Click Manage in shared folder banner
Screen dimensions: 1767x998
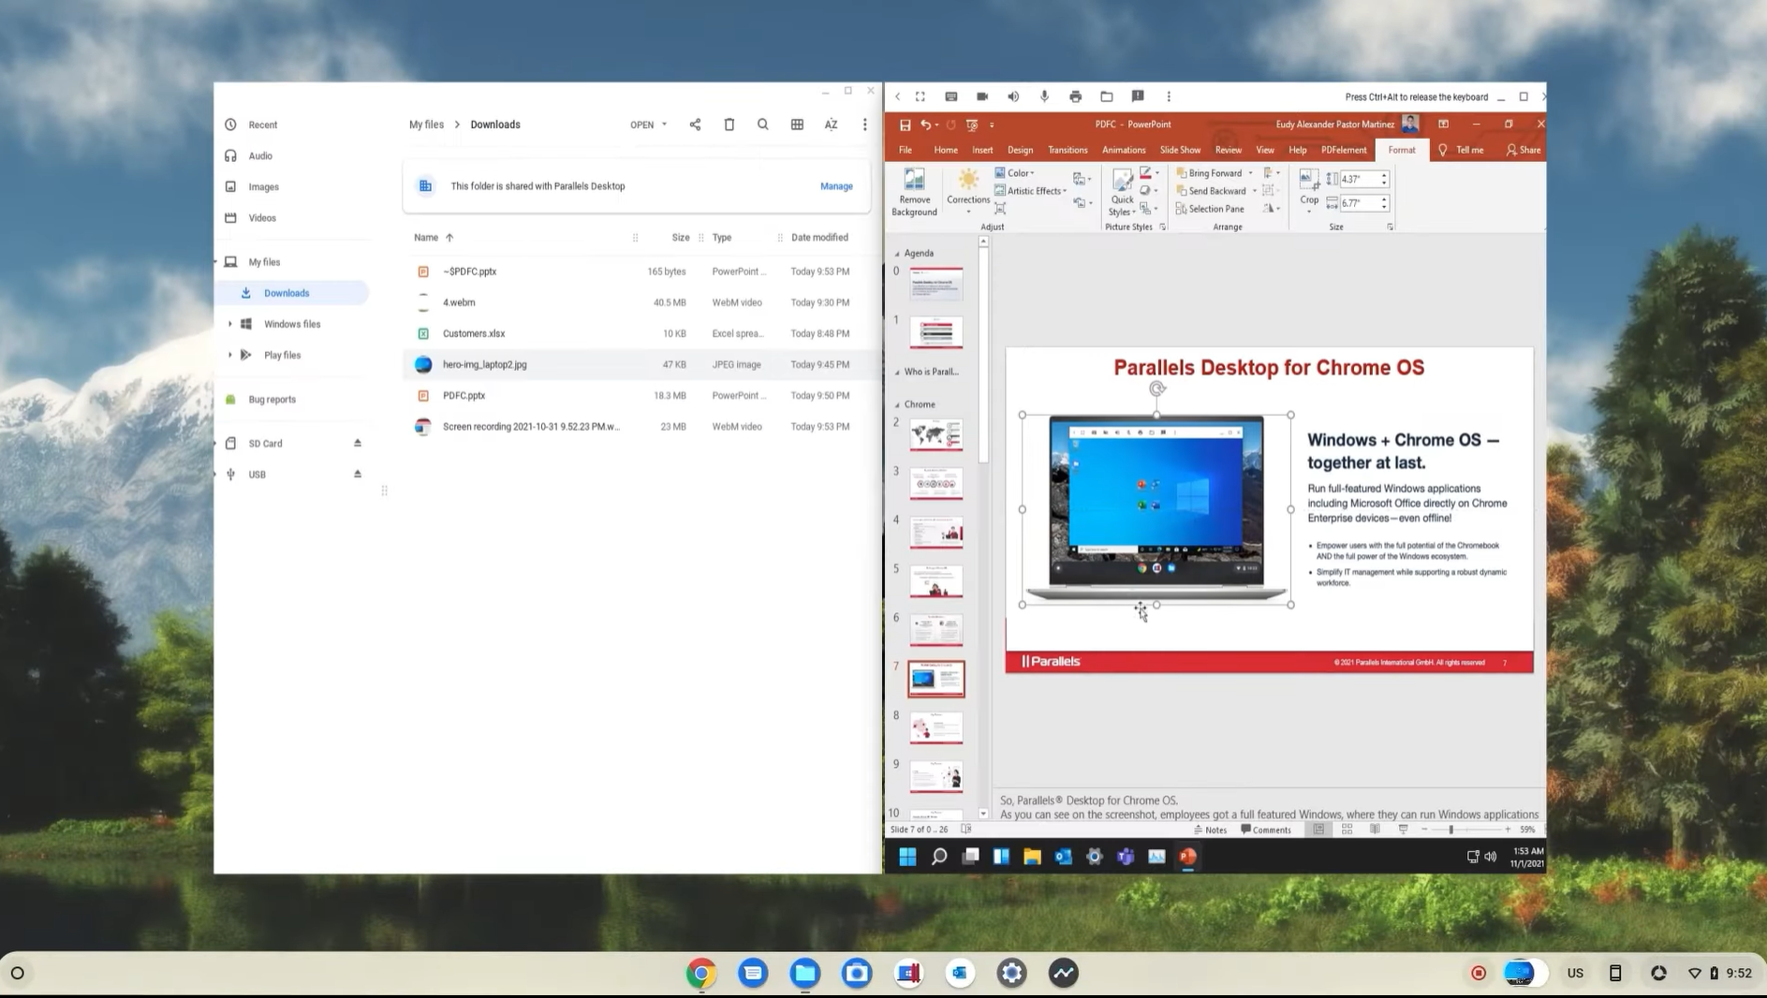836,186
